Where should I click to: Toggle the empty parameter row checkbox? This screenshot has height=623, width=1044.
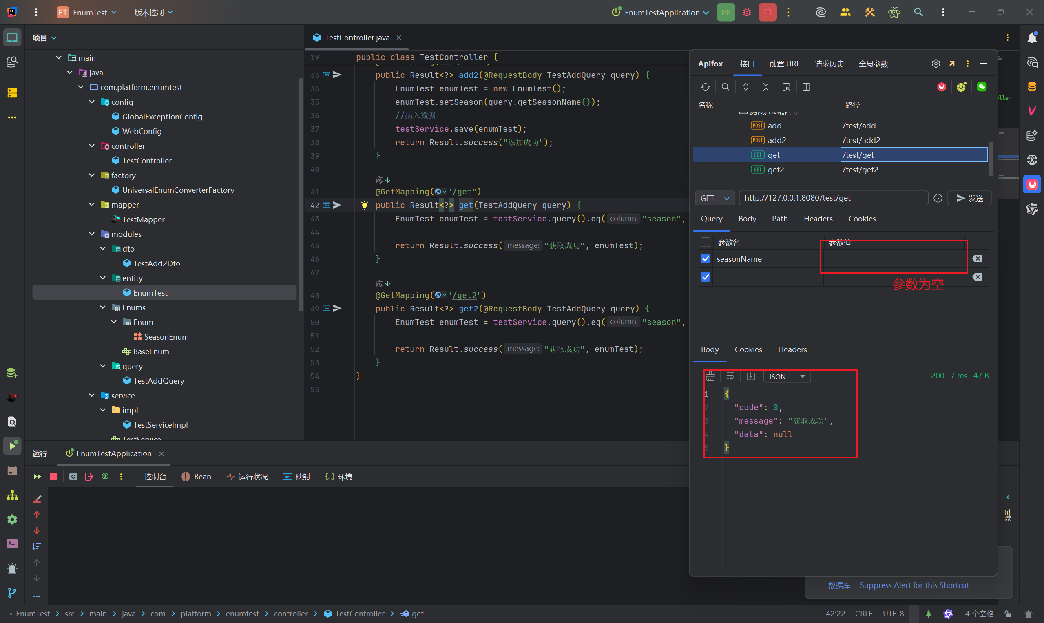click(x=706, y=277)
